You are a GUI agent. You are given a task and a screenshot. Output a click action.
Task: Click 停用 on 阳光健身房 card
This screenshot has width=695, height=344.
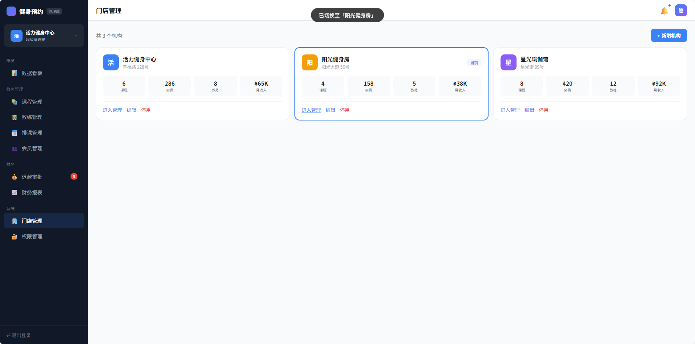345,110
